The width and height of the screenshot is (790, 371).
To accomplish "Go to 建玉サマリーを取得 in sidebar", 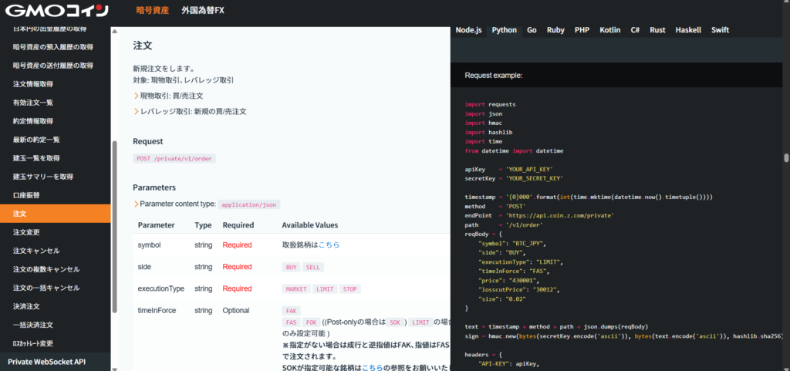I will click(x=43, y=177).
